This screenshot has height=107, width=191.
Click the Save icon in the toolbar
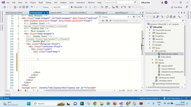point(24,7)
